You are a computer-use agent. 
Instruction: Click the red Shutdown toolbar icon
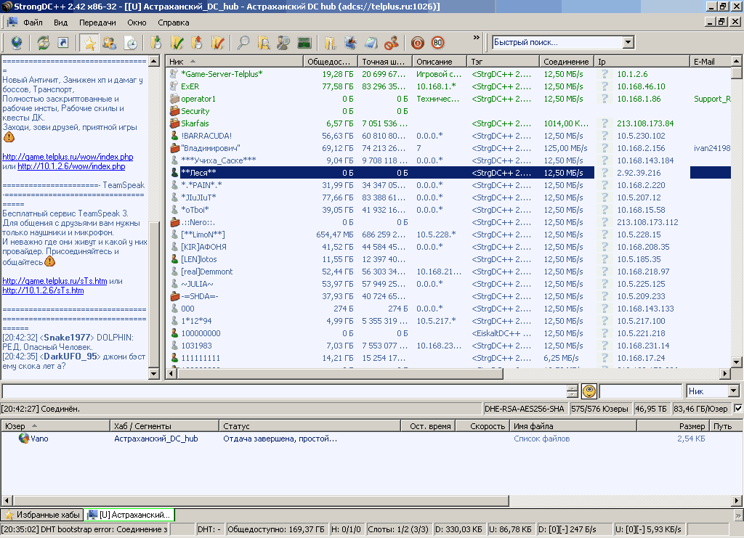coord(418,43)
